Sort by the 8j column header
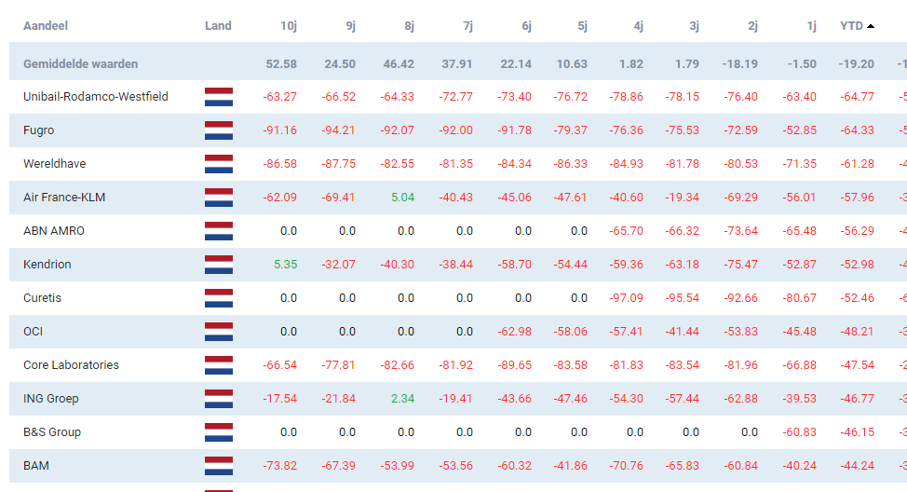907x492 pixels. [x=410, y=25]
